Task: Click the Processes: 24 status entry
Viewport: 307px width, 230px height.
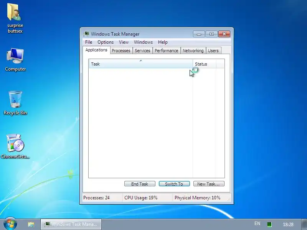Action: [x=102, y=198]
